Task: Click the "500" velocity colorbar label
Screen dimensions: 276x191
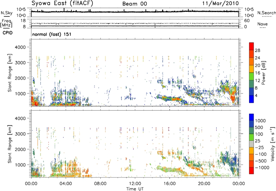Action: (260, 127)
